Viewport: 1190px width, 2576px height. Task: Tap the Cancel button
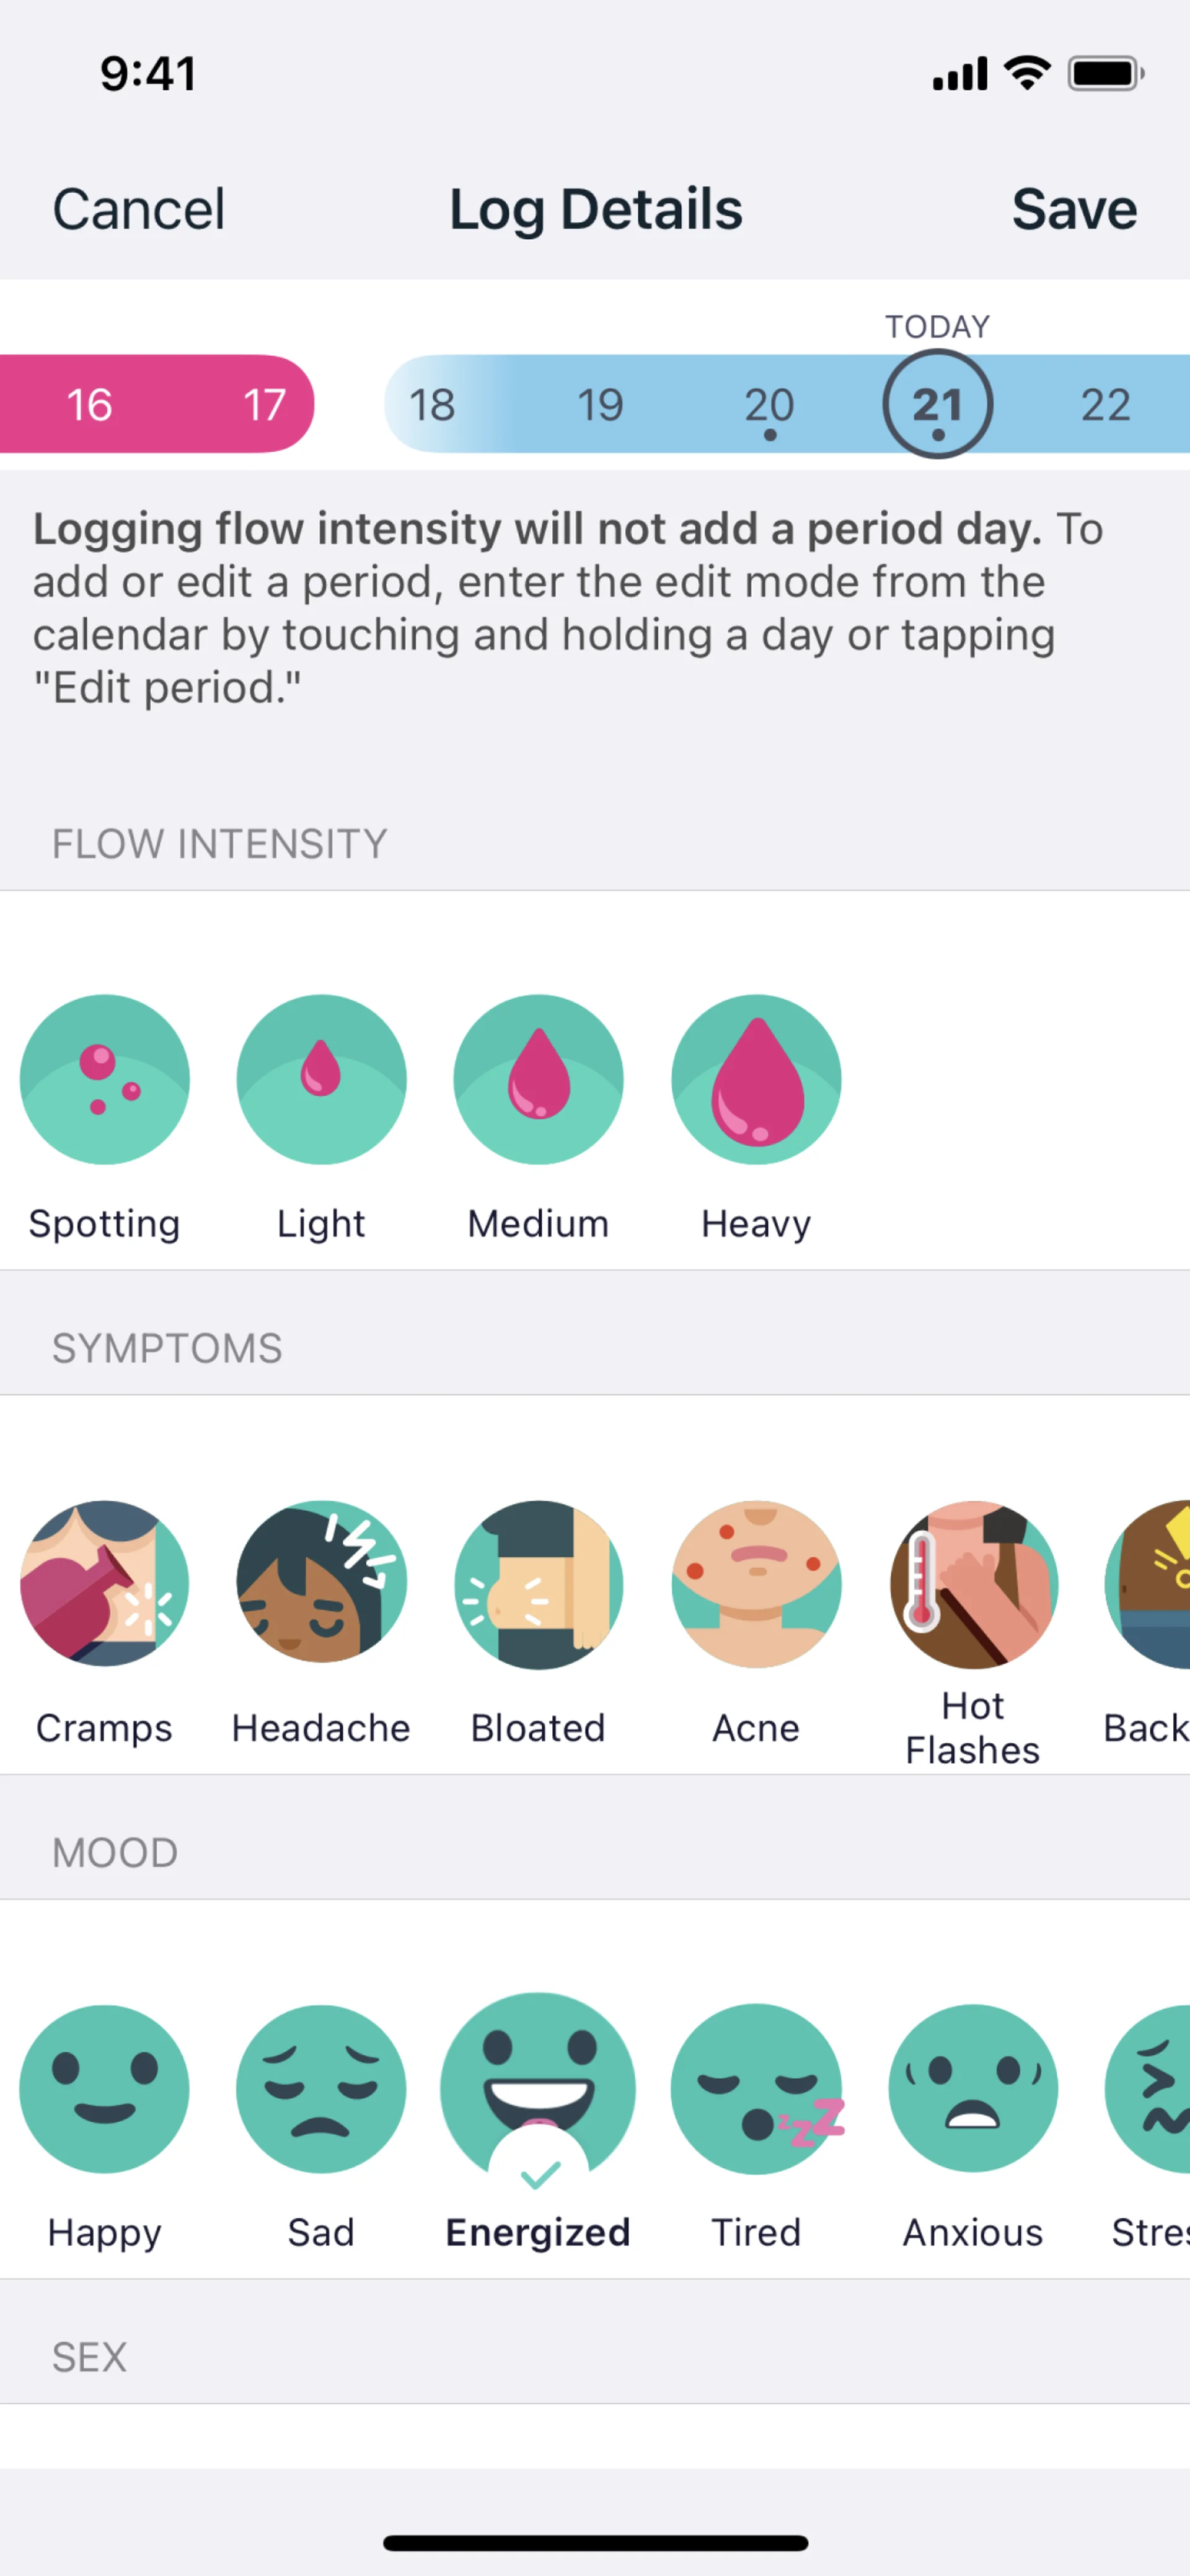pos(138,210)
